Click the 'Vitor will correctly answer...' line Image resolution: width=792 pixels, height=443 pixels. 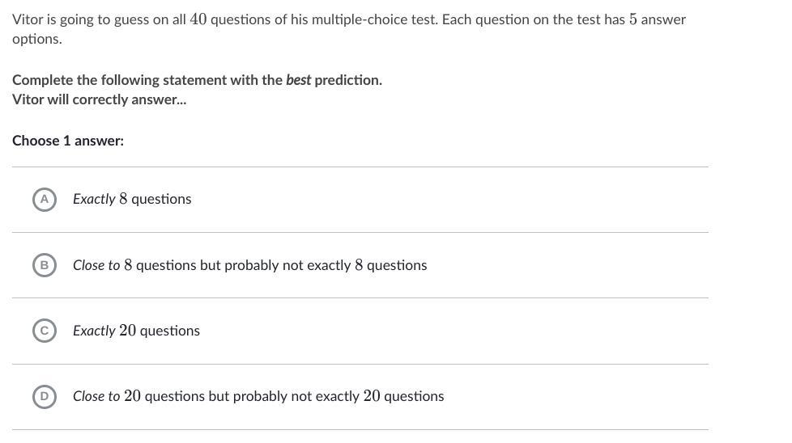pos(99,99)
